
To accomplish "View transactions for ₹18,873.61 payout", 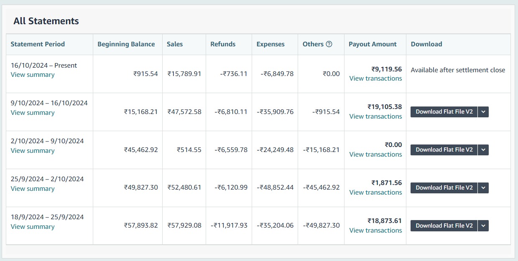I will point(375,231).
